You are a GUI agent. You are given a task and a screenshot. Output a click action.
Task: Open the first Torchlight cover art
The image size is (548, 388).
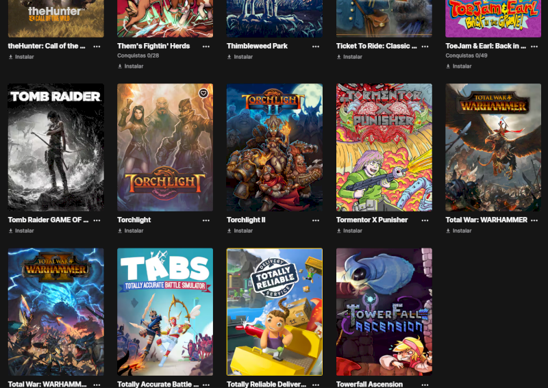click(x=165, y=147)
